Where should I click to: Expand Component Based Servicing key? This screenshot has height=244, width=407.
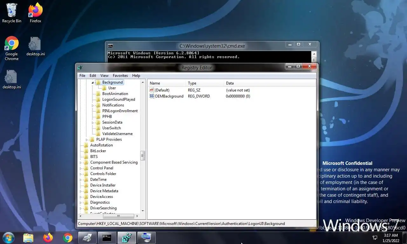pyautogui.click(x=81, y=162)
